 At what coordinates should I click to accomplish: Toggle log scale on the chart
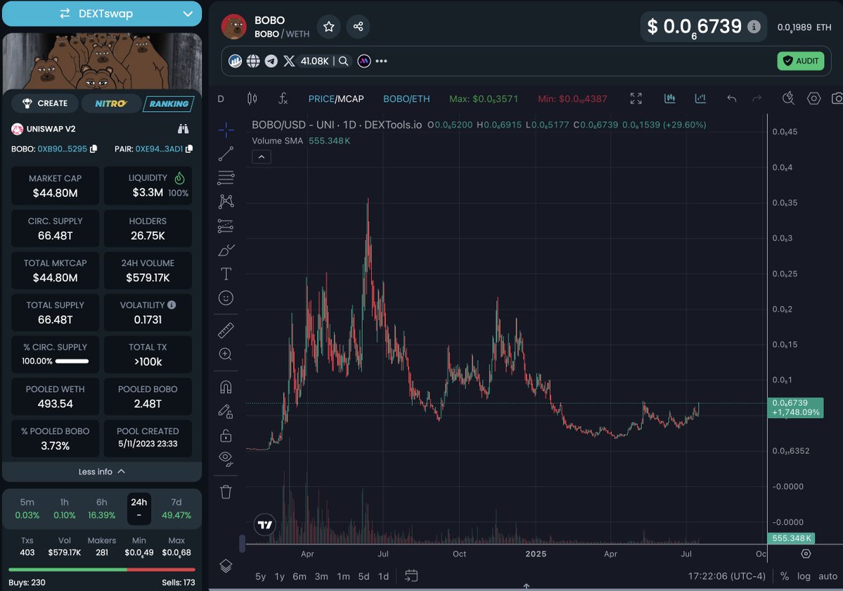point(804,576)
